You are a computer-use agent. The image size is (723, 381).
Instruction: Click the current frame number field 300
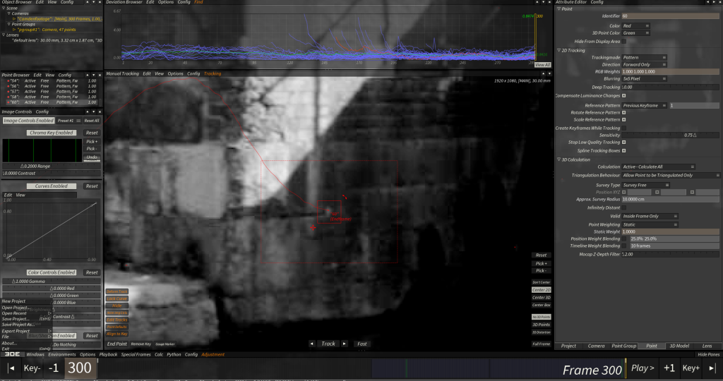tap(80, 368)
